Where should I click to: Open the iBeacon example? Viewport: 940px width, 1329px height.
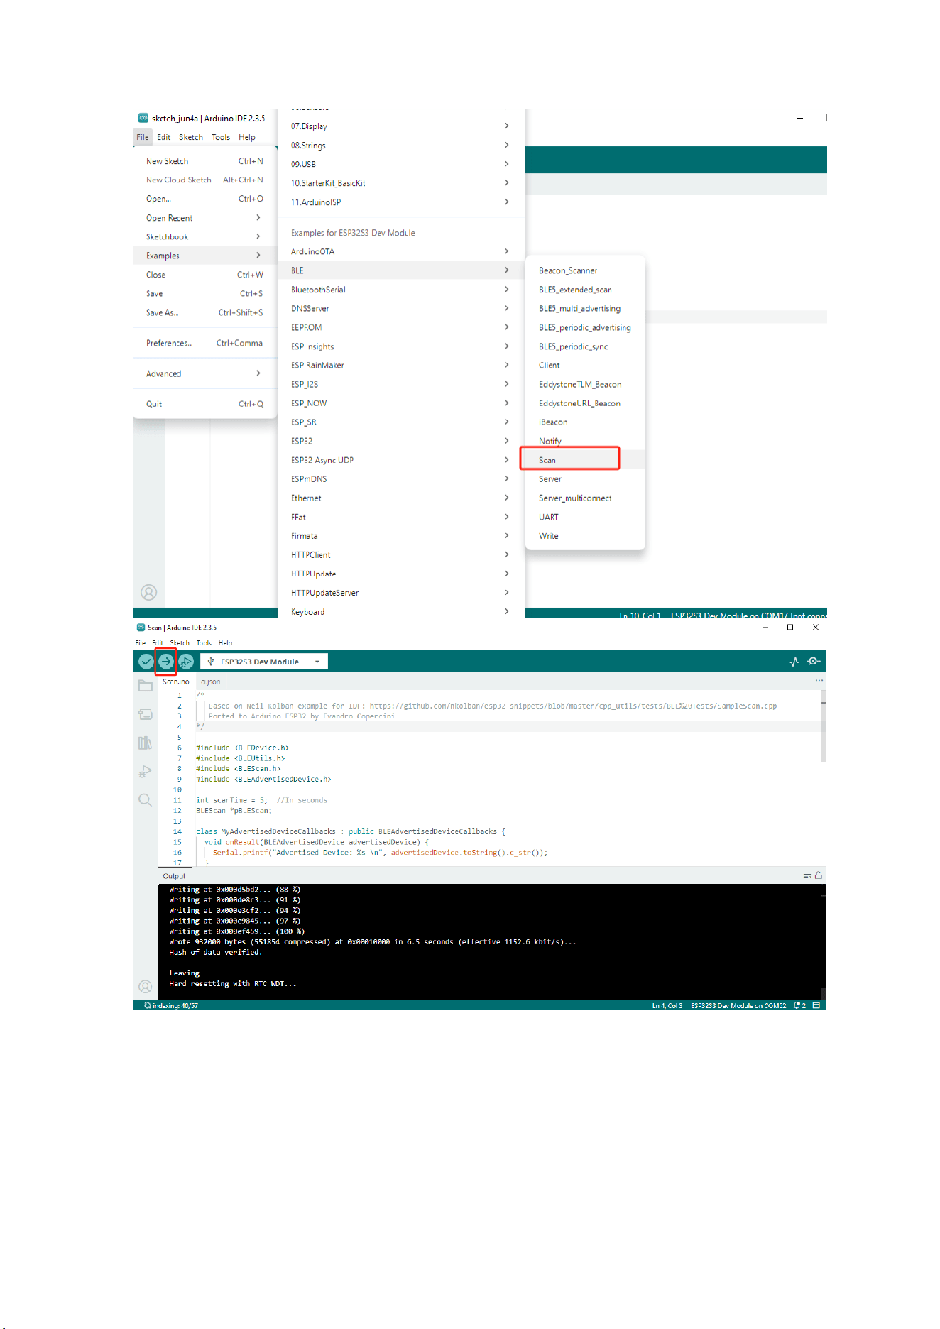[585, 422]
